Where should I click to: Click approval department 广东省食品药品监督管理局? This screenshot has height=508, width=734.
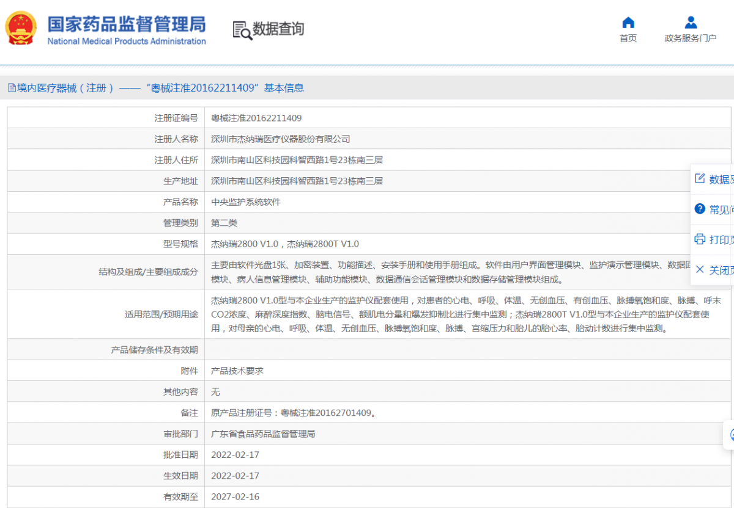(x=263, y=434)
